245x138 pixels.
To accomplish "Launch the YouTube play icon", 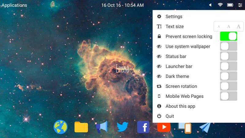I will pyautogui.click(x=164, y=127).
